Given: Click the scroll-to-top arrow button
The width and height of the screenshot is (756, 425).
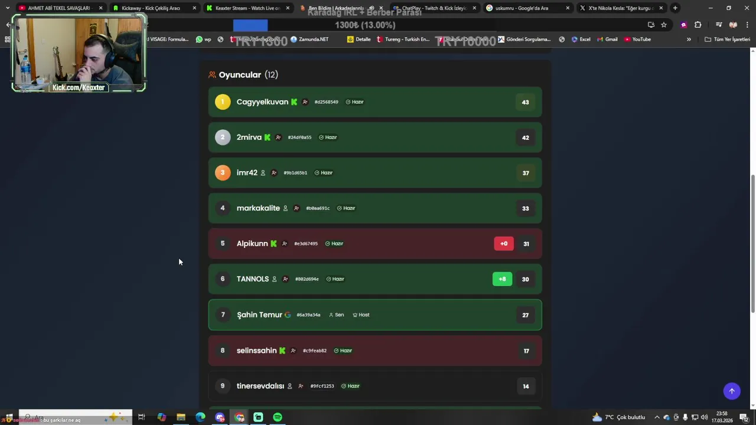Looking at the screenshot, I should pyautogui.click(x=732, y=391).
